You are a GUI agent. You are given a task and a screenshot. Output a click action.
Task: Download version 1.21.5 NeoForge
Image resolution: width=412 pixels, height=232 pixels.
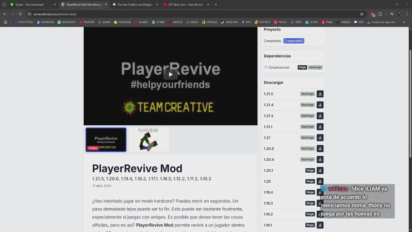tap(320, 94)
